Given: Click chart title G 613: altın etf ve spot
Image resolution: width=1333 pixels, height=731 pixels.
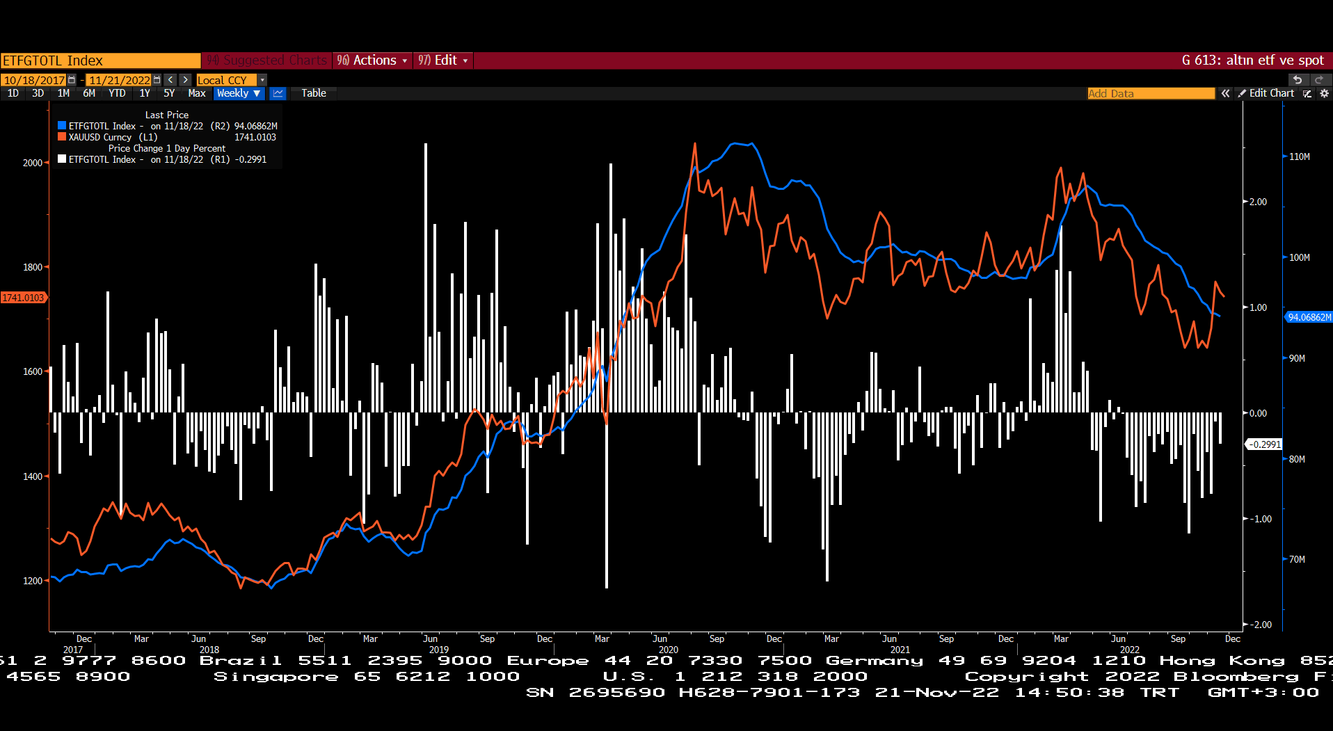Looking at the screenshot, I should [1252, 61].
